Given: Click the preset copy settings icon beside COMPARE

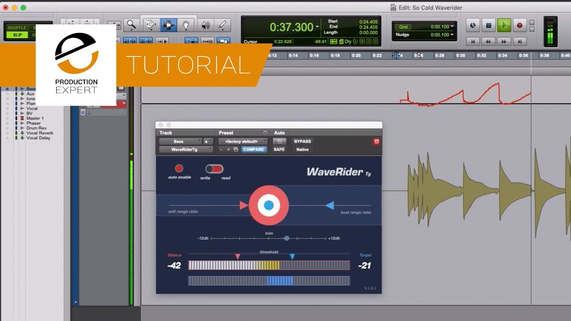Looking at the screenshot, I should pyautogui.click(x=236, y=149).
